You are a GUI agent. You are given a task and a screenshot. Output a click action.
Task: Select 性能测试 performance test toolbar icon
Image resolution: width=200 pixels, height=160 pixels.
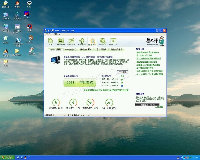pyautogui.click(x=92, y=42)
